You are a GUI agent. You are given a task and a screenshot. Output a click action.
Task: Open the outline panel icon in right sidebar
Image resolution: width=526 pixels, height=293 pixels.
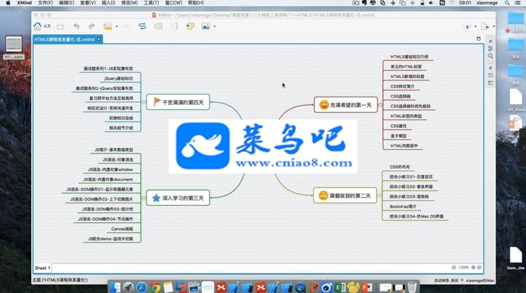pos(490,49)
